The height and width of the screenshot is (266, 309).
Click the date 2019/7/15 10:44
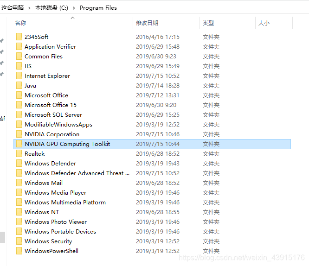click(x=158, y=144)
